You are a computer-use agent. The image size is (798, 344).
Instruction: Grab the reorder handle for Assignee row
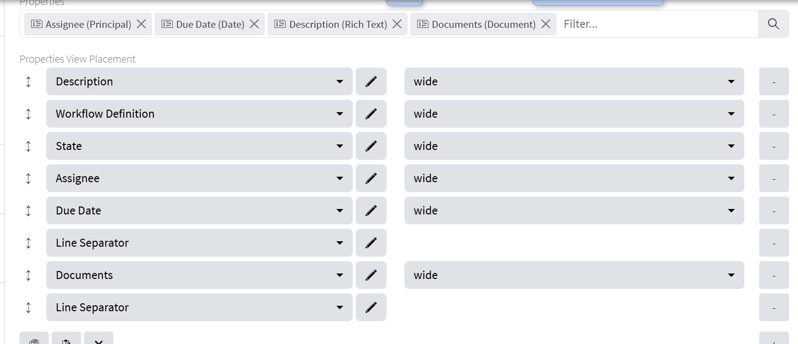click(28, 178)
